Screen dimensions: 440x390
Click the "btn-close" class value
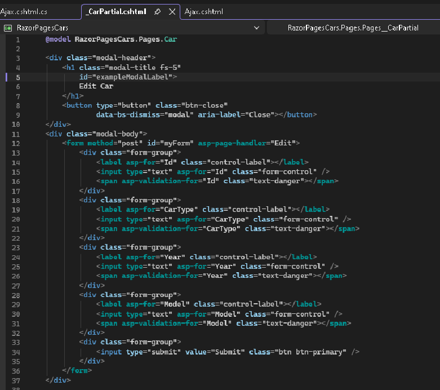pyautogui.click(x=203, y=105)
